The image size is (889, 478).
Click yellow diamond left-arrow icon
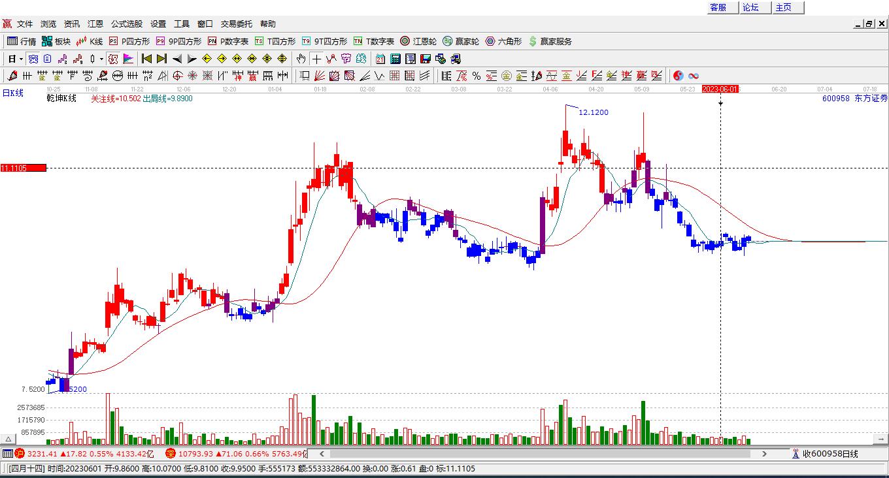click(207, 59)
